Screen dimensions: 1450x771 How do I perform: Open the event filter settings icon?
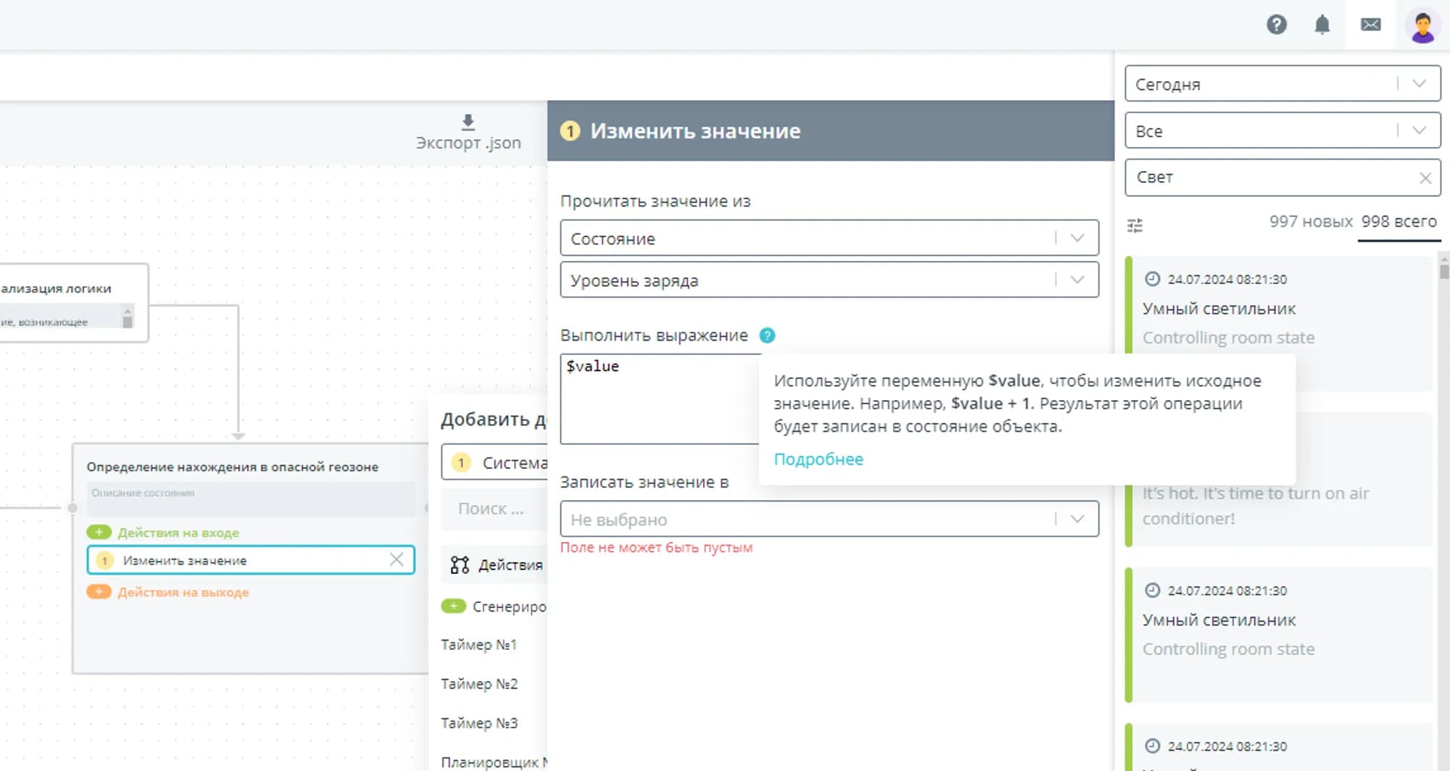click(1135, 226)
